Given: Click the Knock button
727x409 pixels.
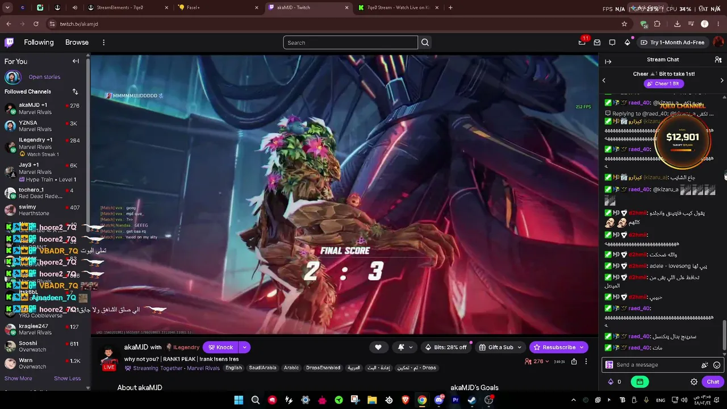Looking at the screenshot, I should pyautogui.click(x=221, y=347).
